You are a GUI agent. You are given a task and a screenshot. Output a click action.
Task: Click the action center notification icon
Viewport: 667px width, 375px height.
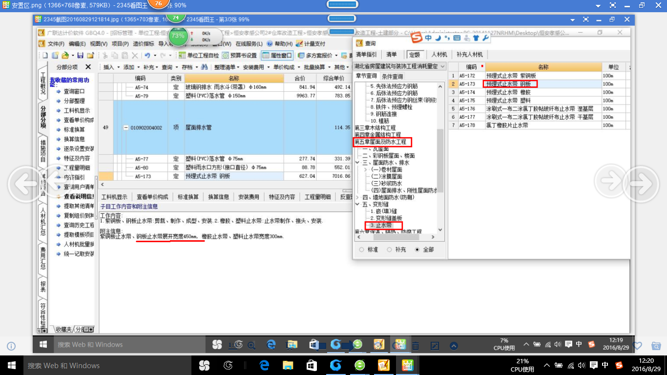[593, 365]
